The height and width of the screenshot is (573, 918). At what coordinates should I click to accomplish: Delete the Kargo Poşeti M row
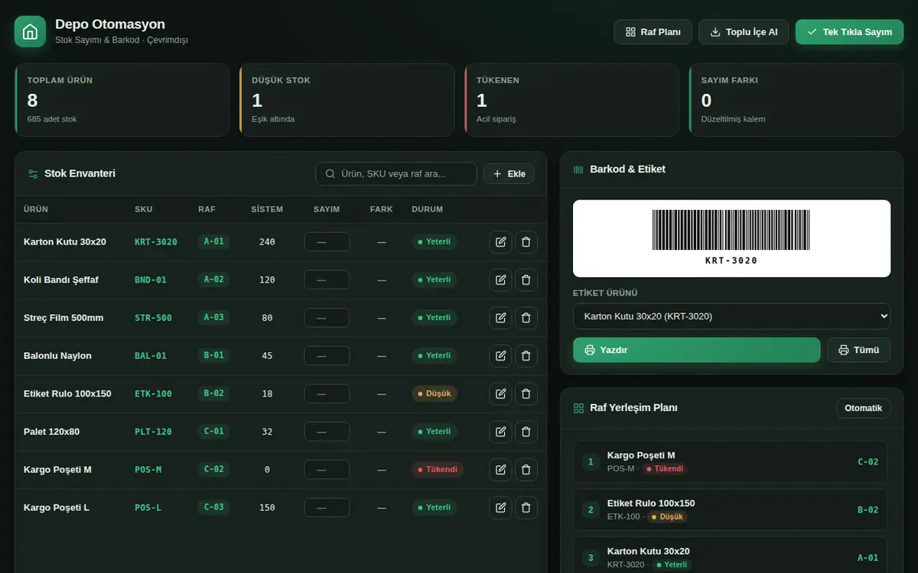526,470
